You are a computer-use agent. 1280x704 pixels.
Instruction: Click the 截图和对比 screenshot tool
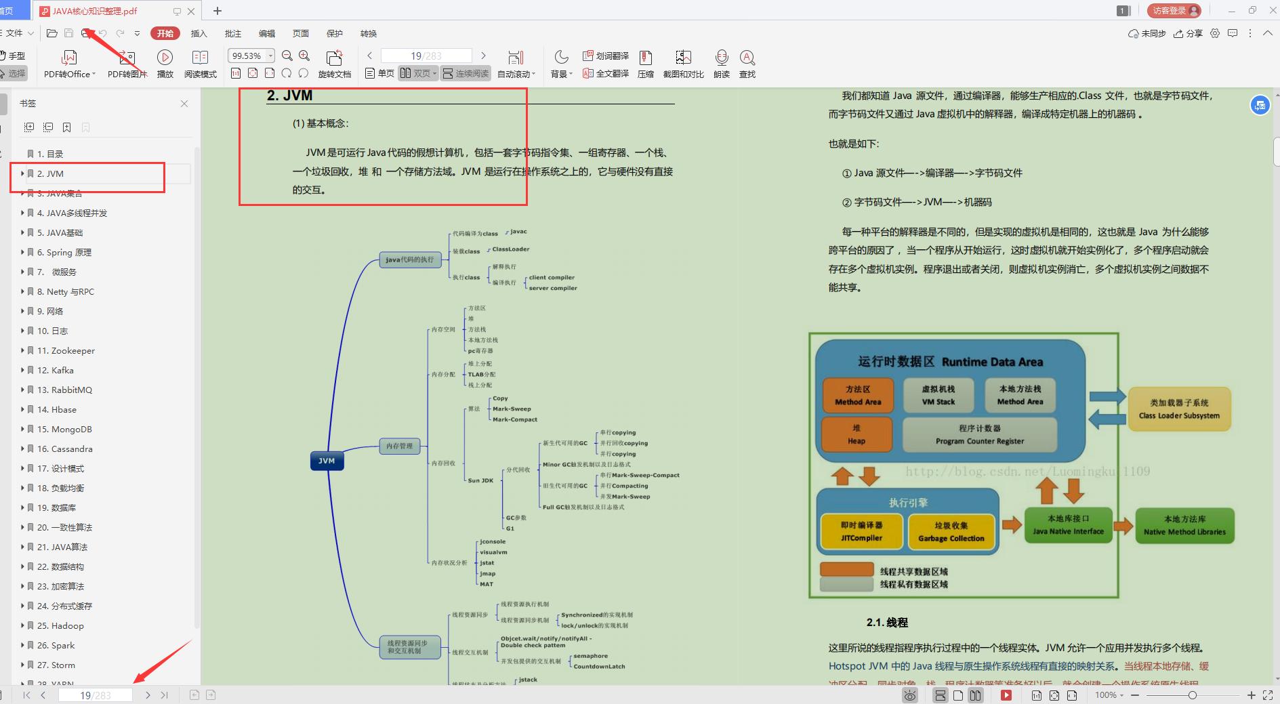pos(683,63)
